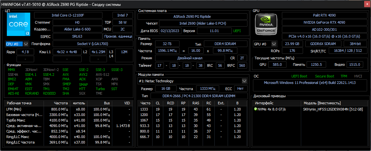
Task: Click the 32 ГБ memory size value
Action: [167, 44]
